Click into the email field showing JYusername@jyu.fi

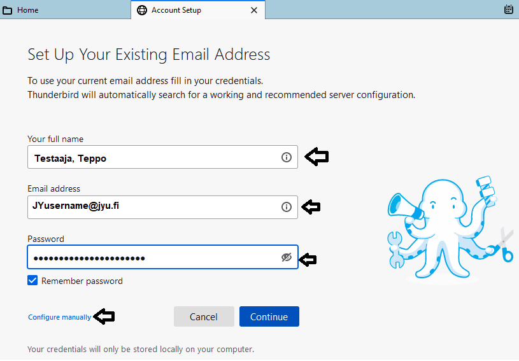[153, 207]
